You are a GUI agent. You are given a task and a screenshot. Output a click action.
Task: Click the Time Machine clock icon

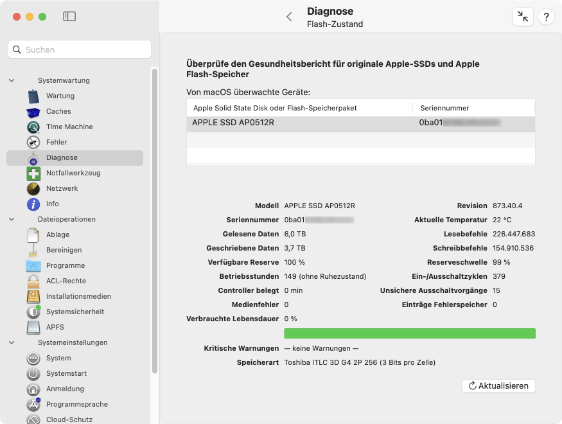[33, 127]
